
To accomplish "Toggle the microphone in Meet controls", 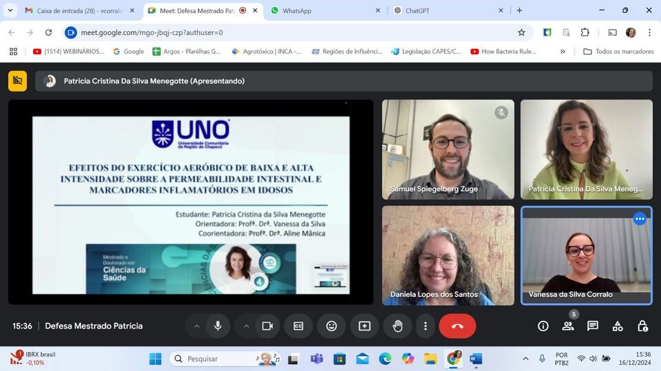I will pyautogui.click(x=218, y=326).
